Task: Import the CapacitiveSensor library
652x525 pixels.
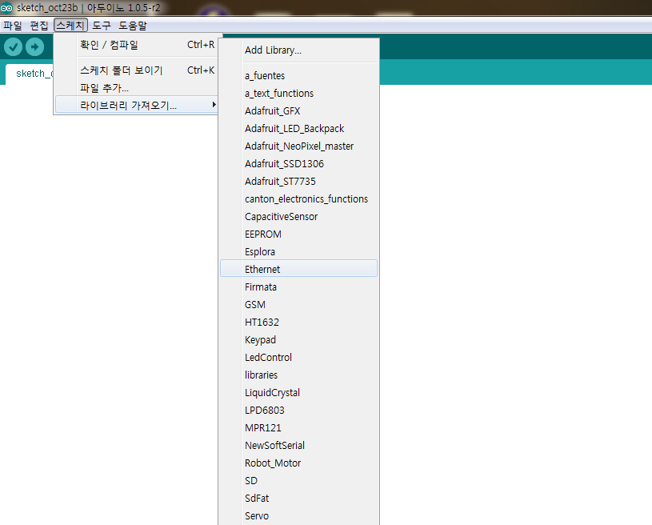Action: (298, 217)
